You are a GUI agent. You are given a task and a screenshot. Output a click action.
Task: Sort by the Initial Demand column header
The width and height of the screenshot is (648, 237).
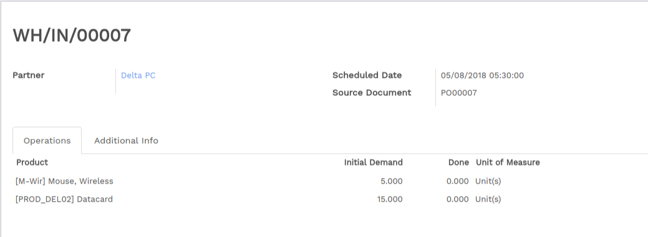pos(373,162)
